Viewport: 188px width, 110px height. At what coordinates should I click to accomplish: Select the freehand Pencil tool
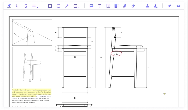pyautogui.click(x=125, y=6)
